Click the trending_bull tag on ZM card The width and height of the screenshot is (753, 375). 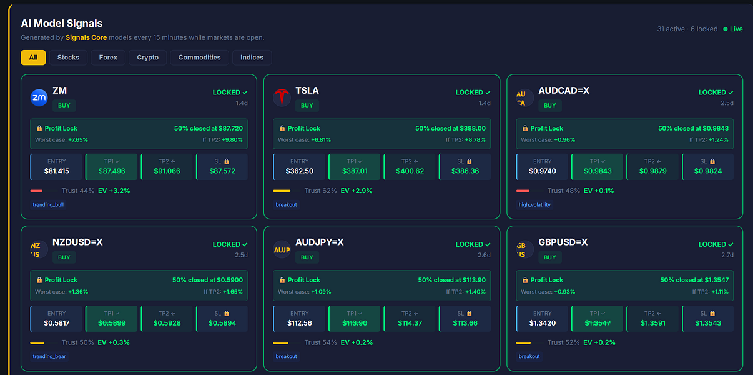pyautogui.click(x=49, y=204)
